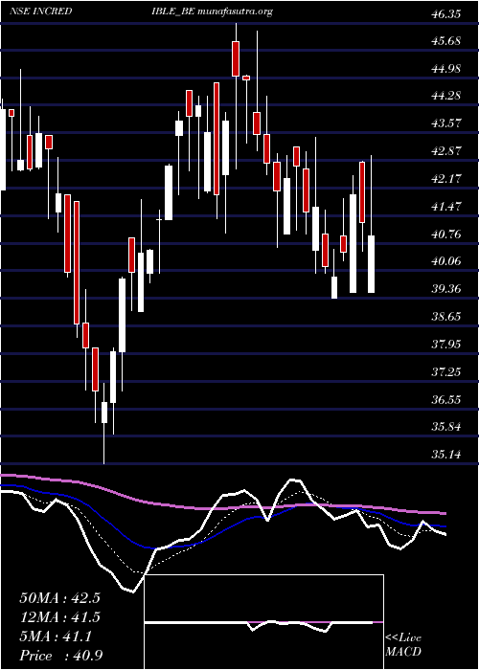
Task: Click the 44.28 price axis label
Action: (x=445, y=96)
